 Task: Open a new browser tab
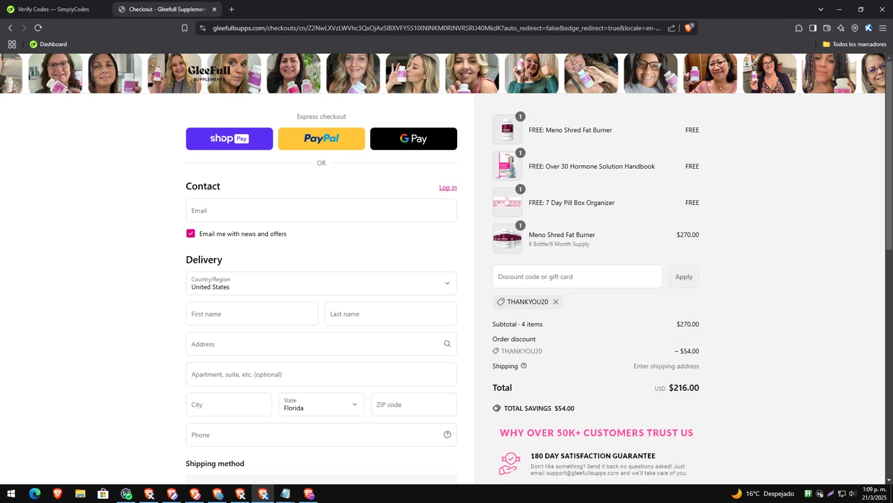[x=232, y=10]
